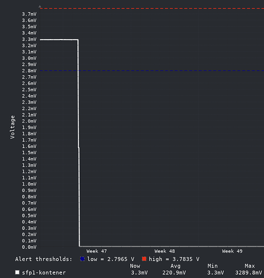This screenshot has width=264, height=278.
Task: Click the white sfp1-kontener legend swatch
Action: tap(17, 272)
